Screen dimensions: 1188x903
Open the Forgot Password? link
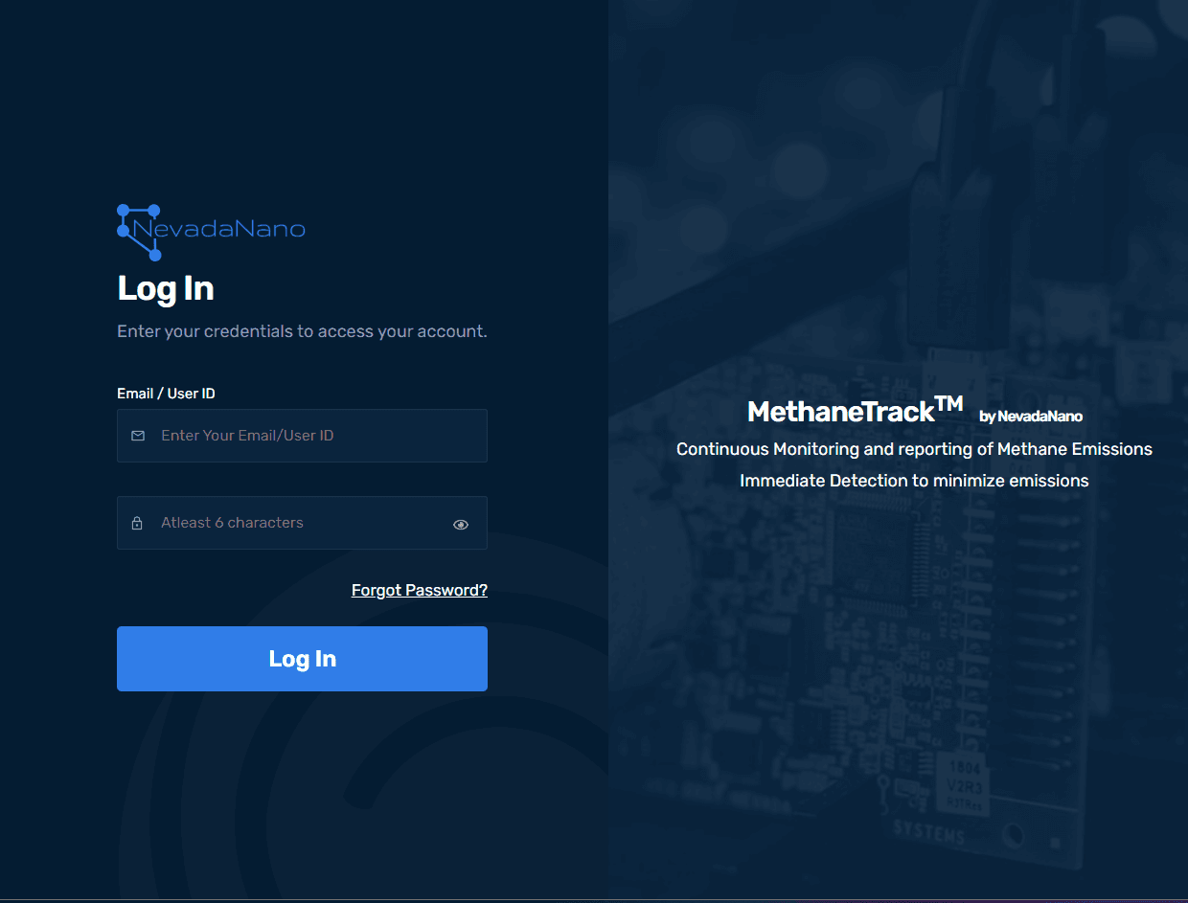[419, 590]
